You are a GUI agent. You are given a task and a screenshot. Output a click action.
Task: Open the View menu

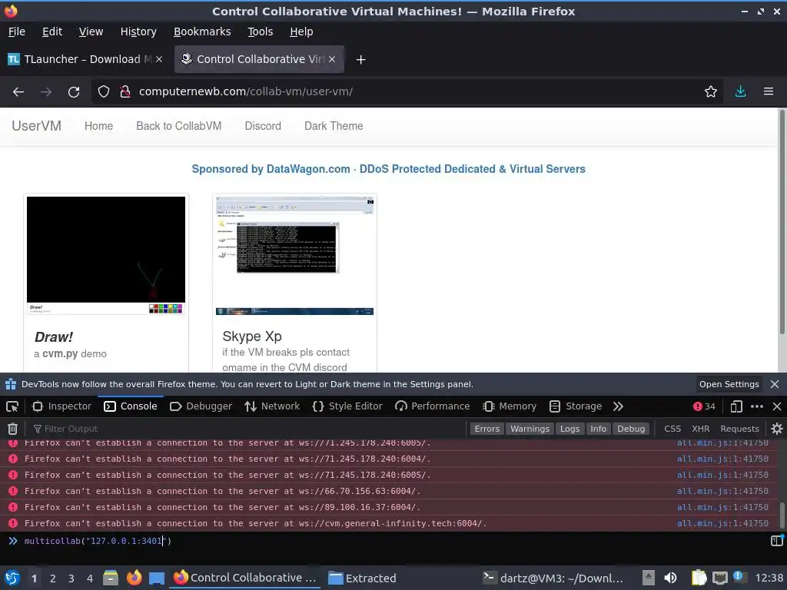click(x=91, y=31)
